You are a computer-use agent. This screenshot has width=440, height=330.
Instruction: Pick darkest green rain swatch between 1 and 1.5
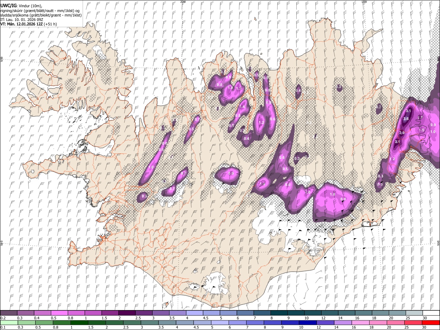click(x=79, y=323)
